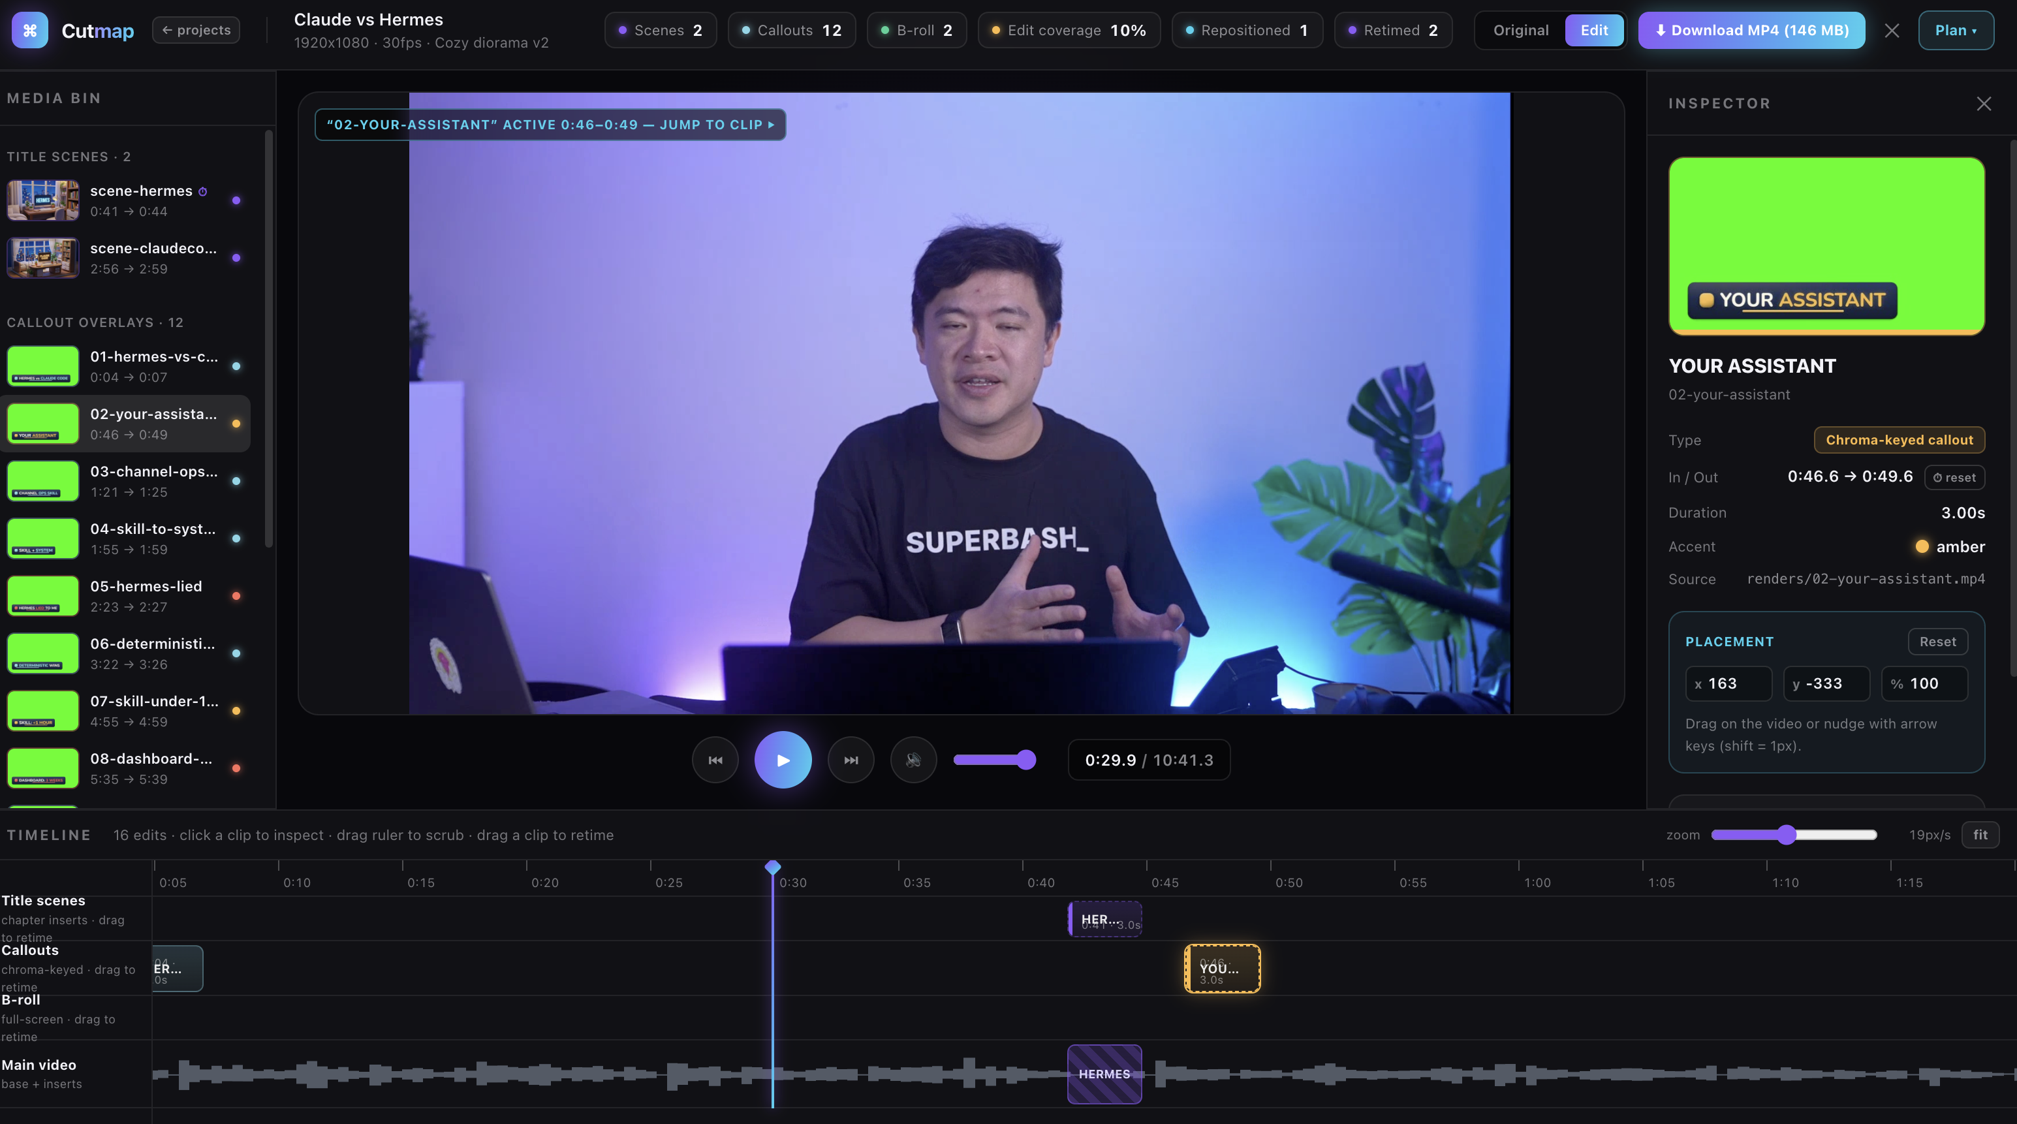This screenshot has height=1124, width=2017.
Task: Select 08-dashboard-... callout overlay
Action: point(125,769)
